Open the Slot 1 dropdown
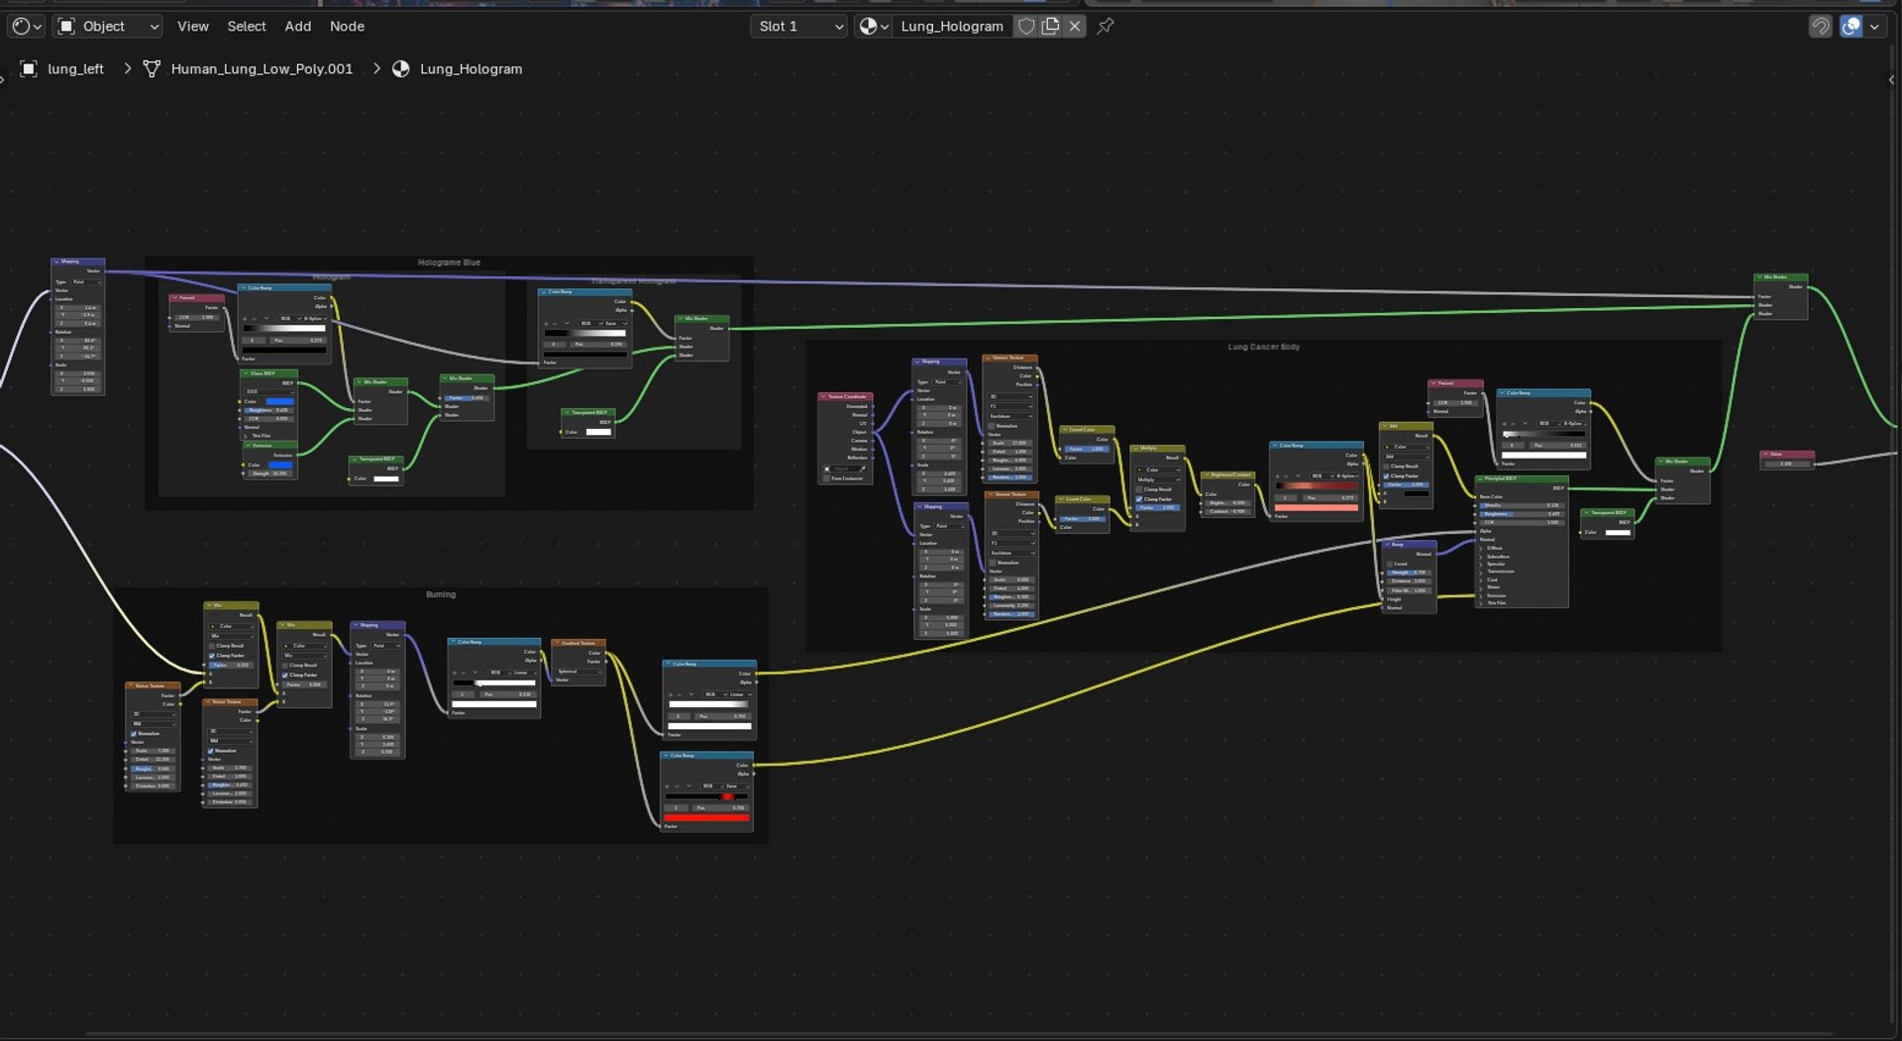The height and width of the screenshot is (1041, 1902). [799, 26]
